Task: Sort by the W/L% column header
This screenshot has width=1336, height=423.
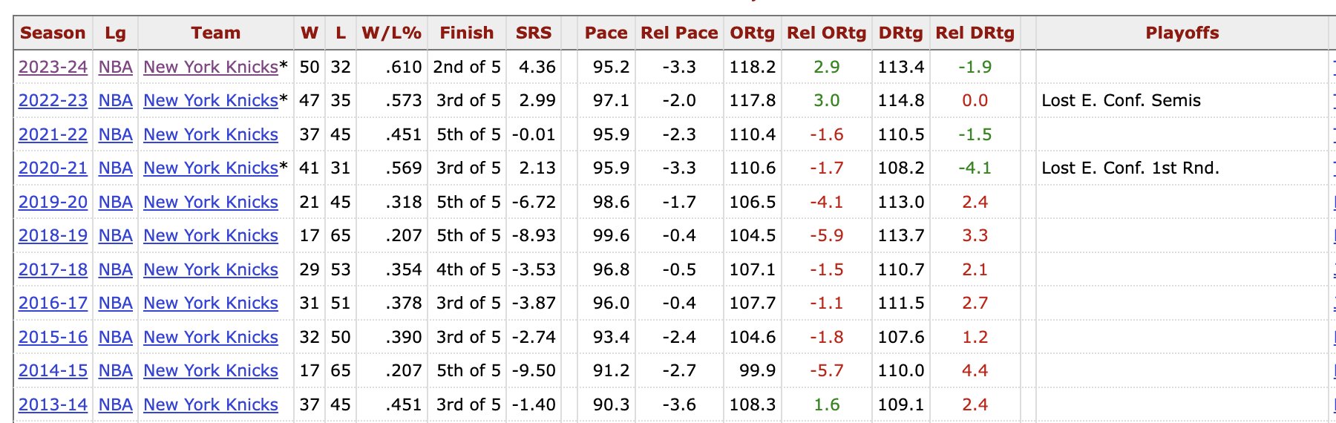Action: 391,33
